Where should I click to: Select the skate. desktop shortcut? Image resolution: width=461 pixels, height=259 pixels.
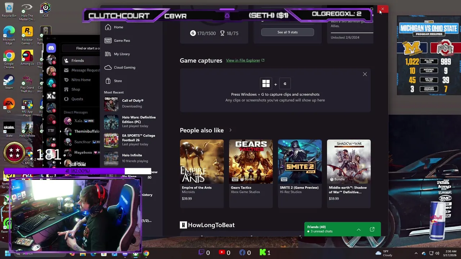tap(9, 130)
